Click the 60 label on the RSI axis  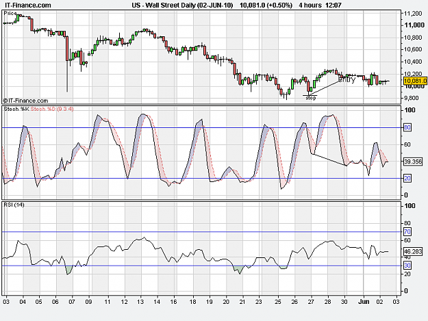[407, 240]
